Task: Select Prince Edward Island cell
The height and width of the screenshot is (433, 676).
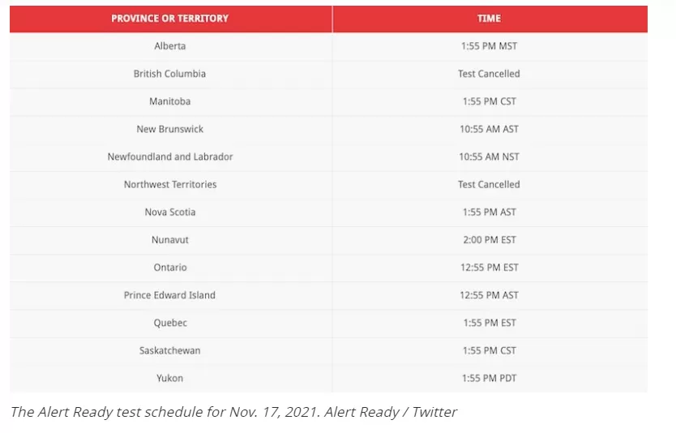Action: [x=170, y=295]
